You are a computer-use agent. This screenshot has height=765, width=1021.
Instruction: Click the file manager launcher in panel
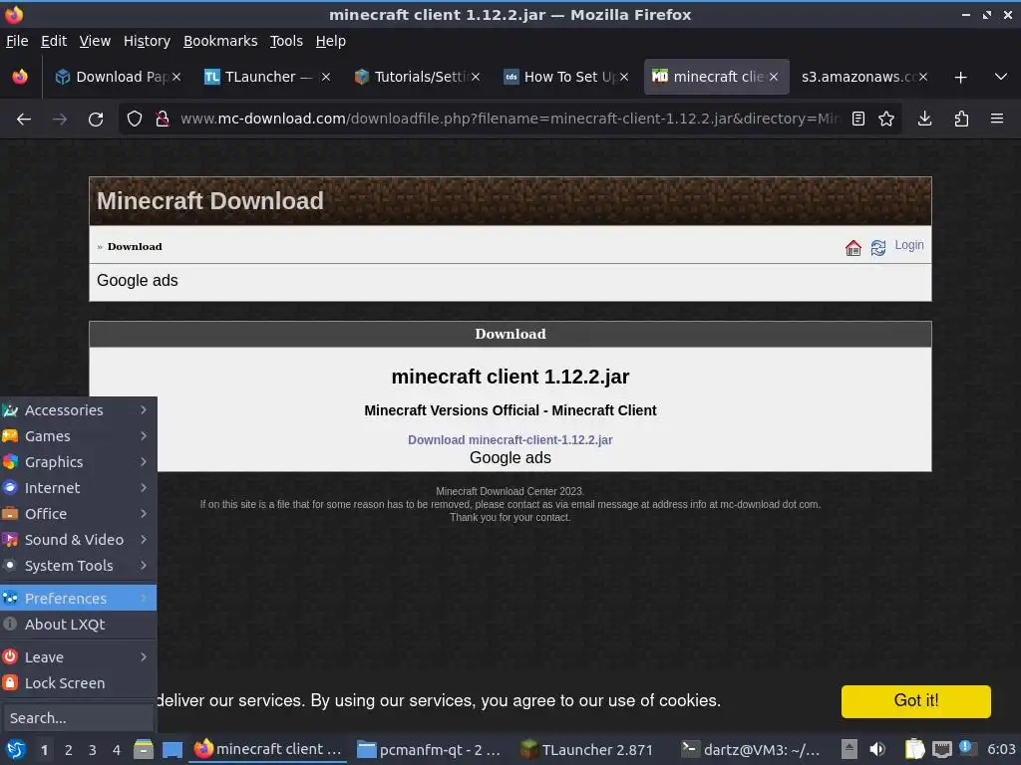pos(144,750)
